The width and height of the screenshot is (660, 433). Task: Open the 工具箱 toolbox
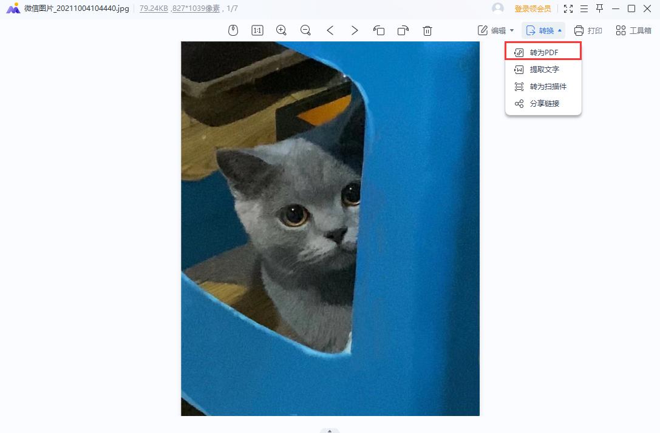pyautogui.click(x=633, y=30)
